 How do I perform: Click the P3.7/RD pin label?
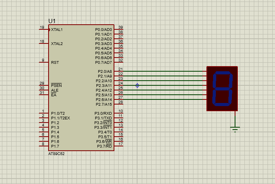[105, 146]
